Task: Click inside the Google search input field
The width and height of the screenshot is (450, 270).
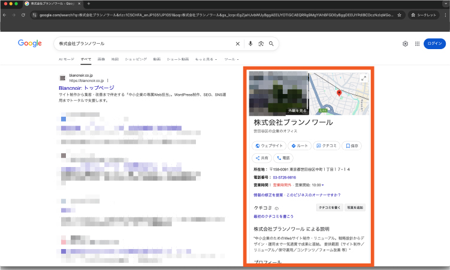Action: pos(144,44)
